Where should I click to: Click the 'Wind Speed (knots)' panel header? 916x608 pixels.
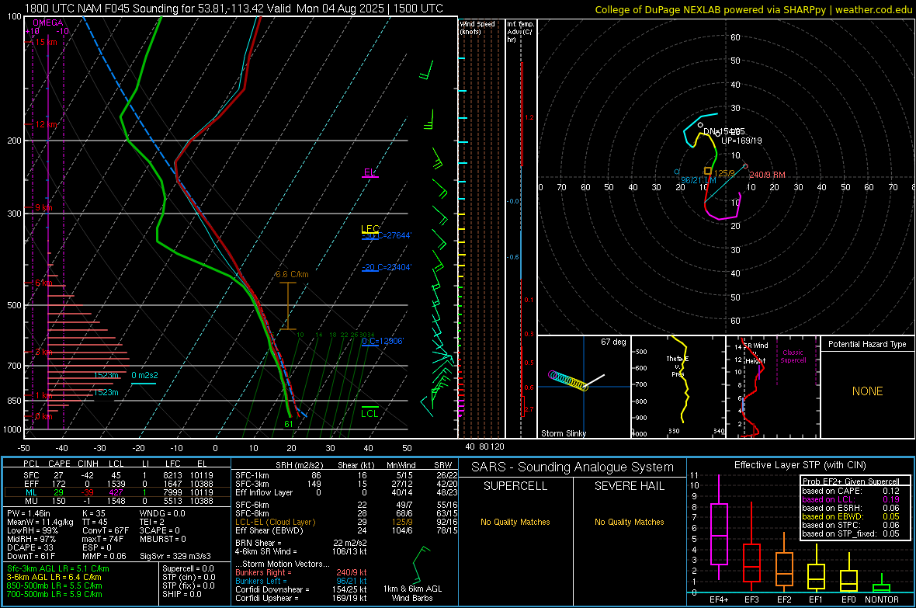point(477,27)
